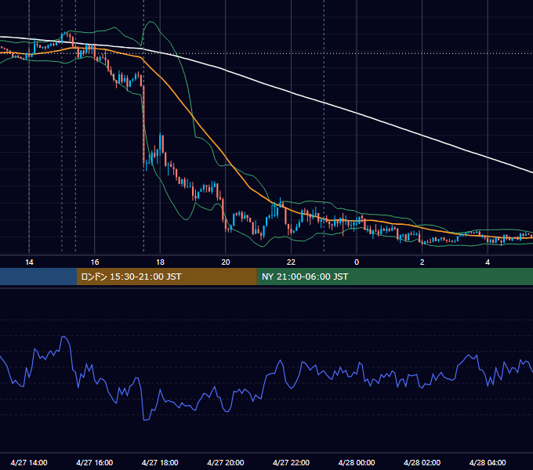Click the 4/28 04:00 date label
This screenshot has width=533, height=470.
488,462
